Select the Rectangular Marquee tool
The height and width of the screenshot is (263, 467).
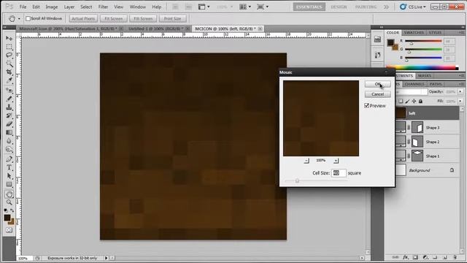point(9,47)
